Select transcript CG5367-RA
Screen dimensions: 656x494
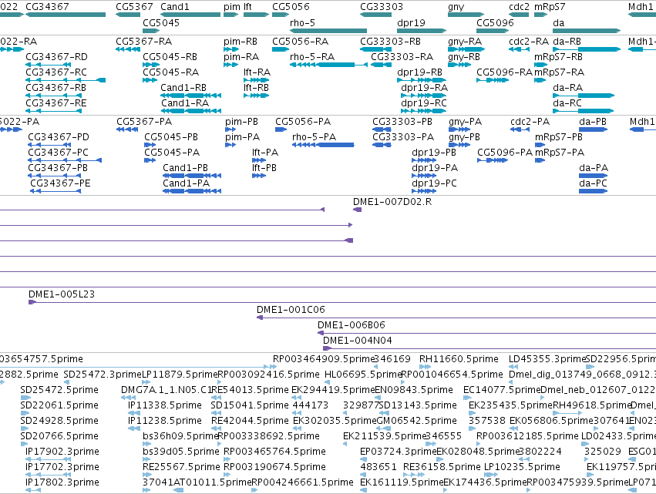128,49
